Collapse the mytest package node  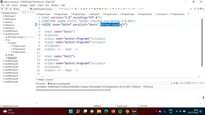(x=6, y=43)
